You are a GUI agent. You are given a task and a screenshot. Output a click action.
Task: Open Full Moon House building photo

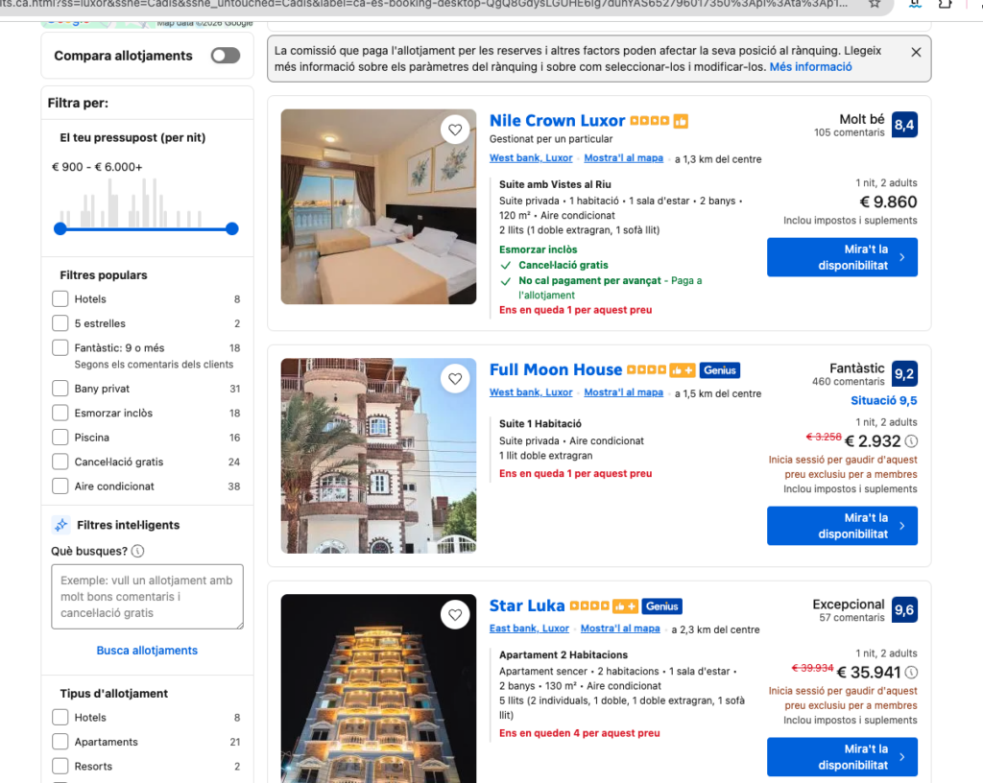(x=378, y=456)
